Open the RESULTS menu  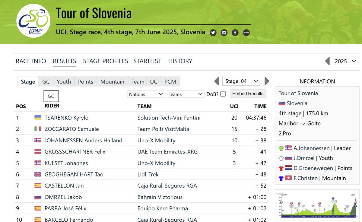65,61
